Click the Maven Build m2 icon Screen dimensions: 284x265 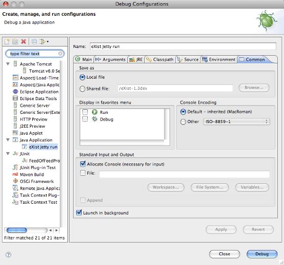tap(15, 174)
